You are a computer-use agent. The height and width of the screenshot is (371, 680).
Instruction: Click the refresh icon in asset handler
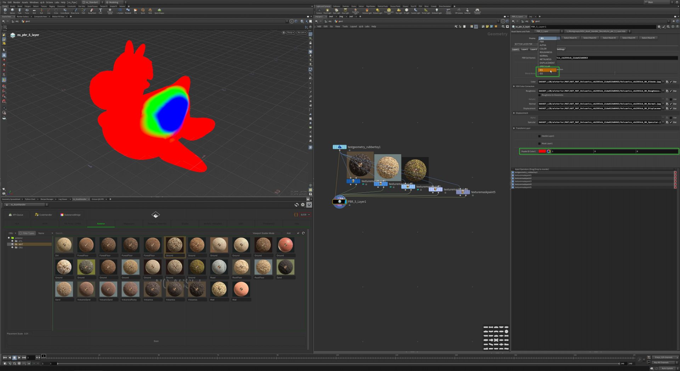click(x=296, y=205)
